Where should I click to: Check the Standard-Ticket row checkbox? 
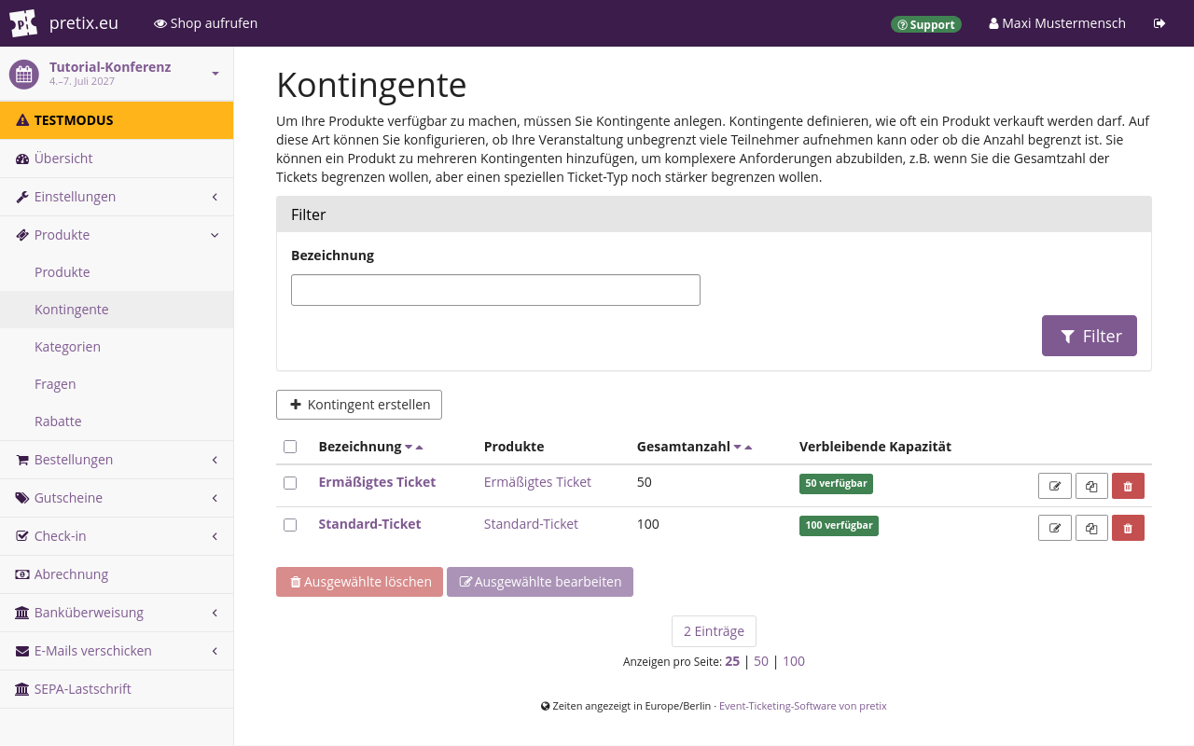pyautogui.click(x=290, y=525)
